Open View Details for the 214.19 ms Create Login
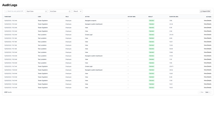 pos(207,35)
